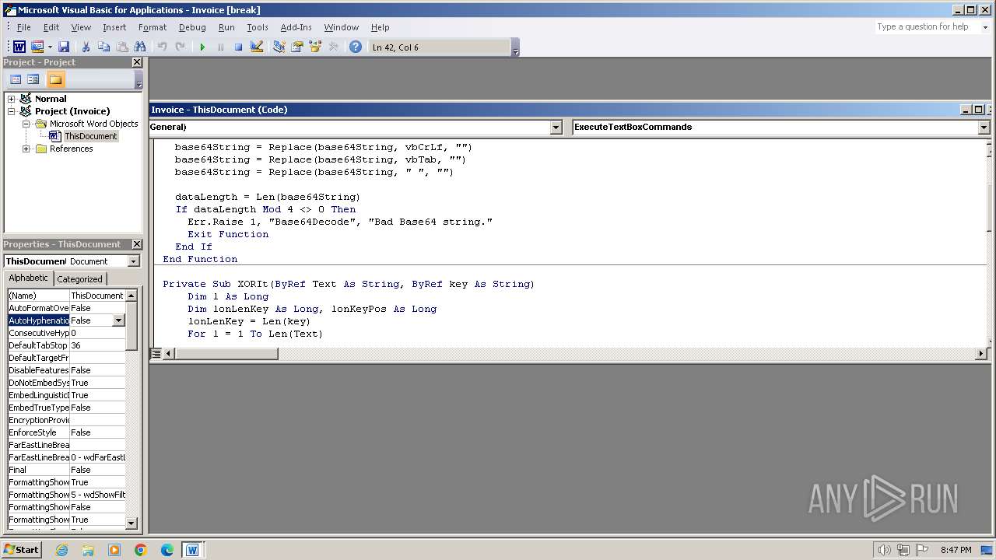The image size is (996, 560).
Task: Open Properties Window toolbar icon
Action: pyautogui.click(x=297, y=47)
